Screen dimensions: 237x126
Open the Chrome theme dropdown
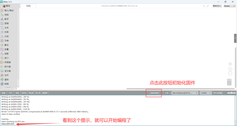229,6
